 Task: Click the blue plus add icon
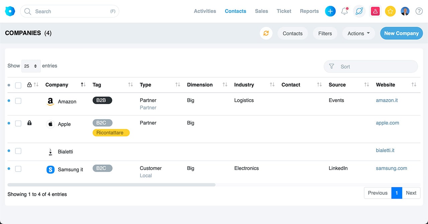point(330,11)
